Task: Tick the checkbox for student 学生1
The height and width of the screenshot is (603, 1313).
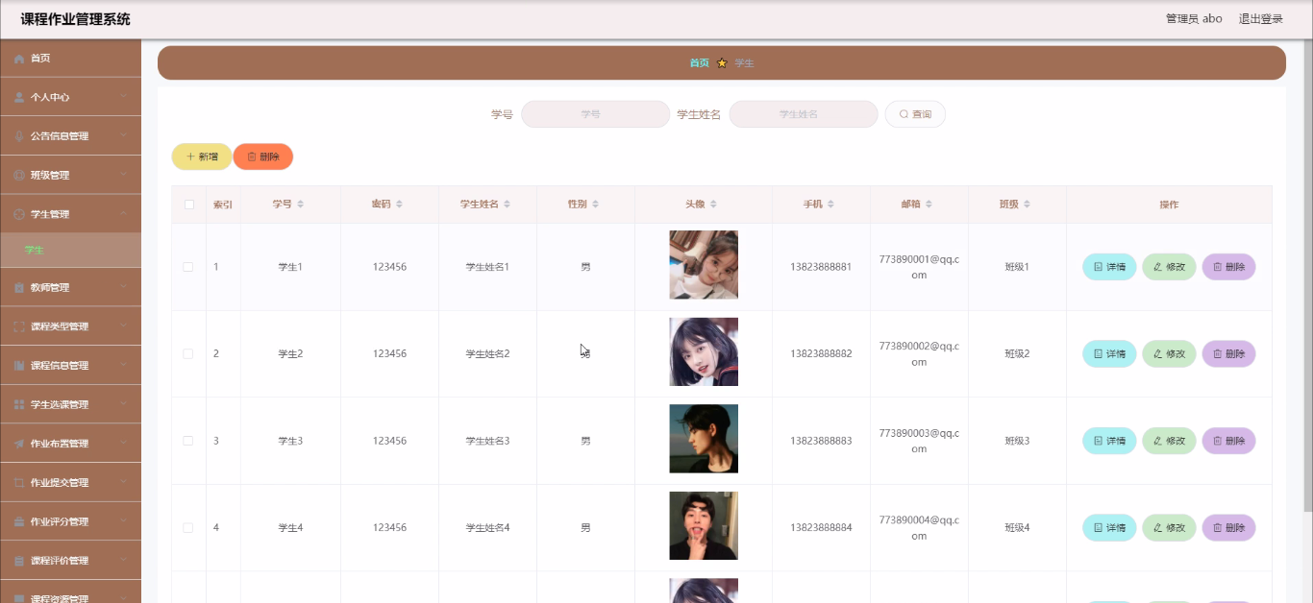Action: pos(188,266)
